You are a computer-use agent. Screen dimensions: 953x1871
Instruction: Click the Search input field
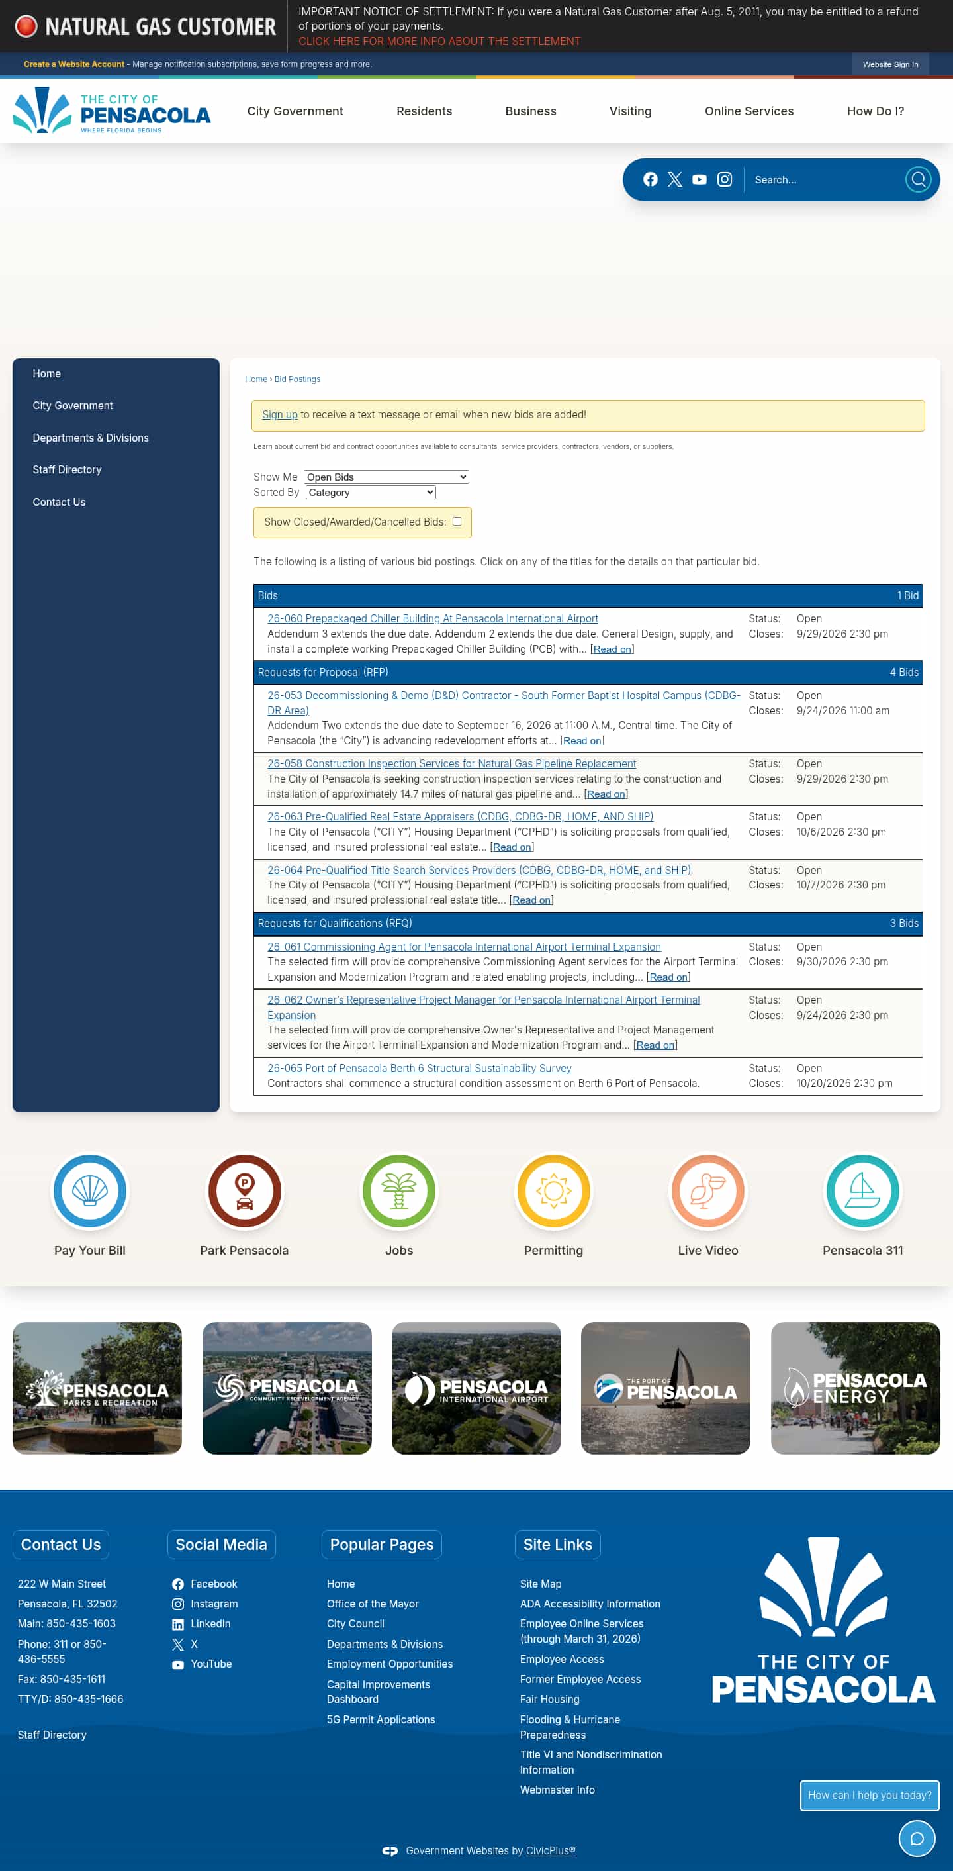824,179
